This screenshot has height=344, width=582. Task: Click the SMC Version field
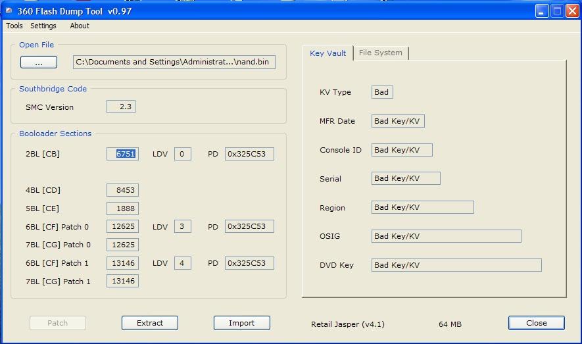tap(121, 107)
